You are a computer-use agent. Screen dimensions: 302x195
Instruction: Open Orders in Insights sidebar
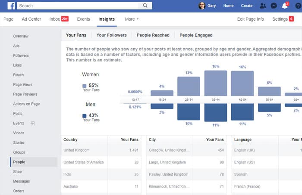(x=19, y=191)
